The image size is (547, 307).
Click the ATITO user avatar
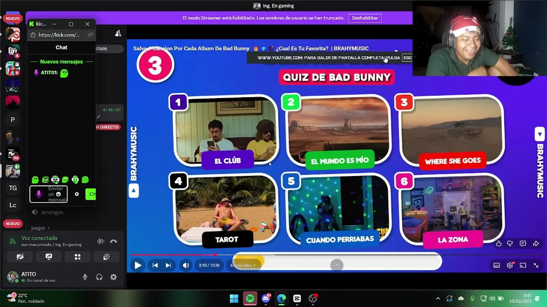pos(13,277)
